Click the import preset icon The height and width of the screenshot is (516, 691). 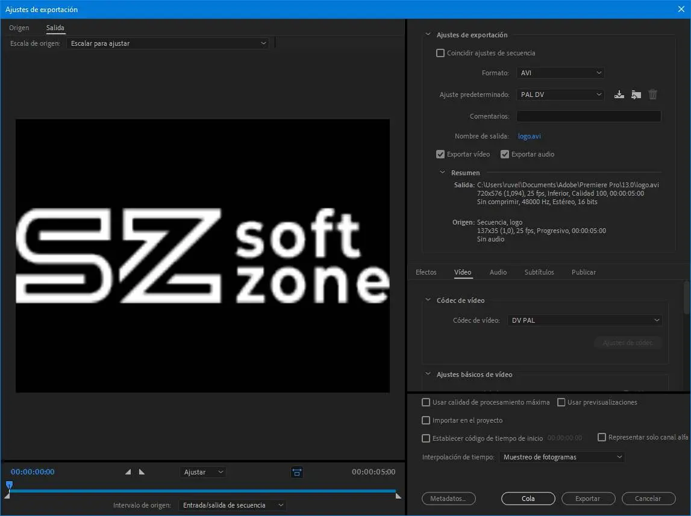(x=636, y=95)
